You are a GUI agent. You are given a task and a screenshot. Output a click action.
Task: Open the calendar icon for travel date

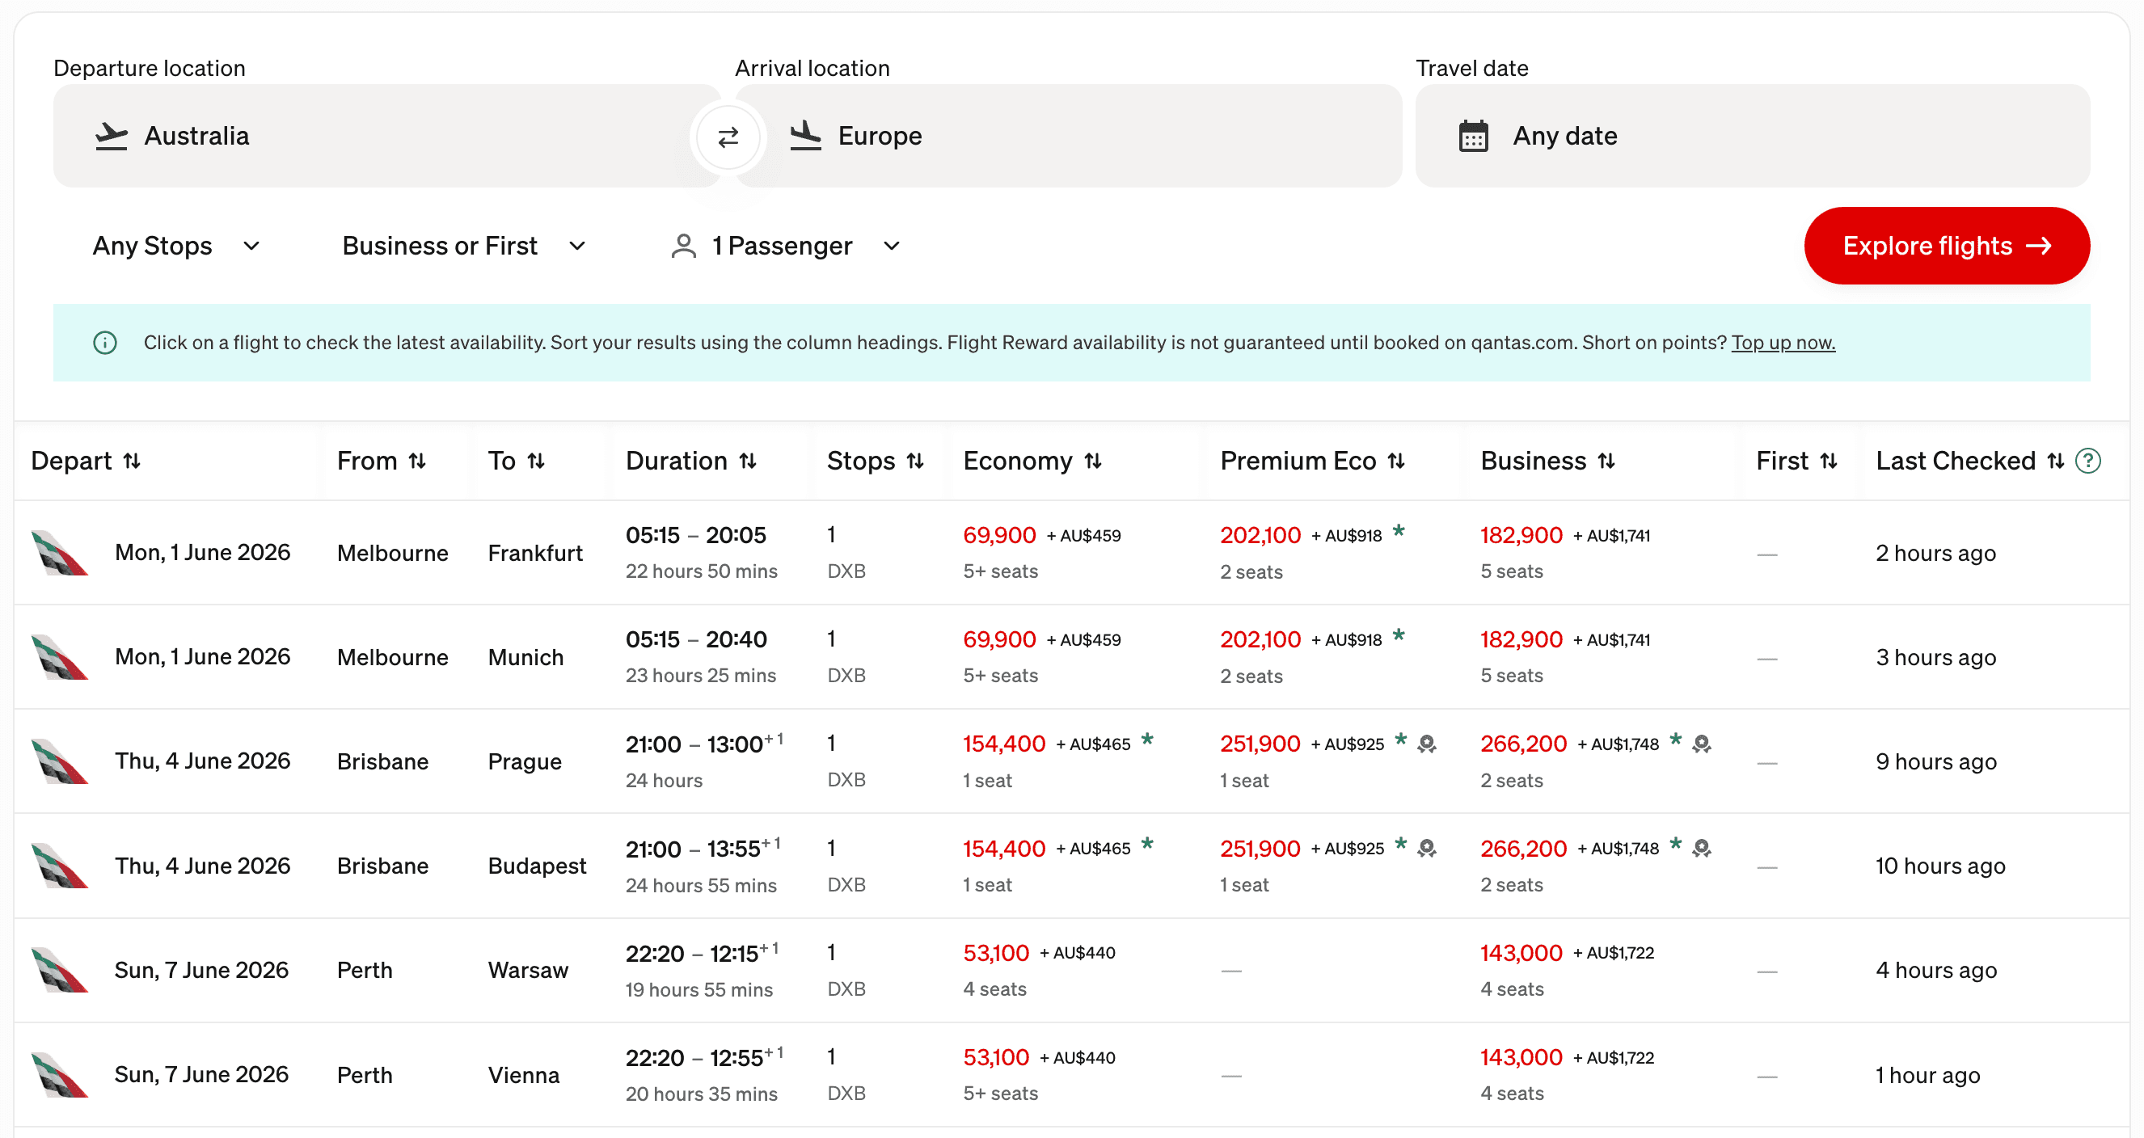tap(1473, 136)
